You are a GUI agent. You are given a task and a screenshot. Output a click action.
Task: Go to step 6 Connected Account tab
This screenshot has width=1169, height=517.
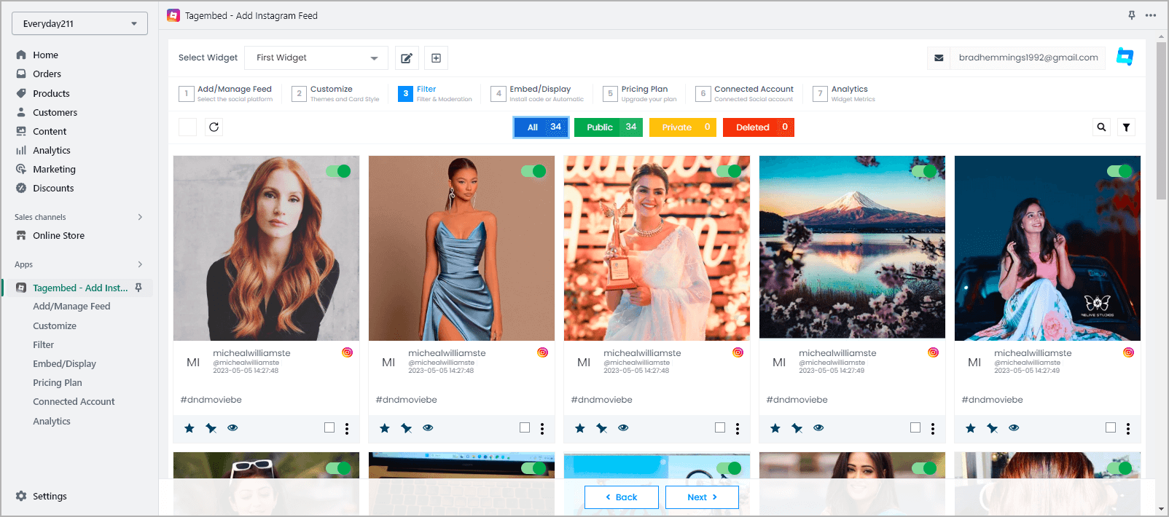pyautogui.click(x=745, y=94)
